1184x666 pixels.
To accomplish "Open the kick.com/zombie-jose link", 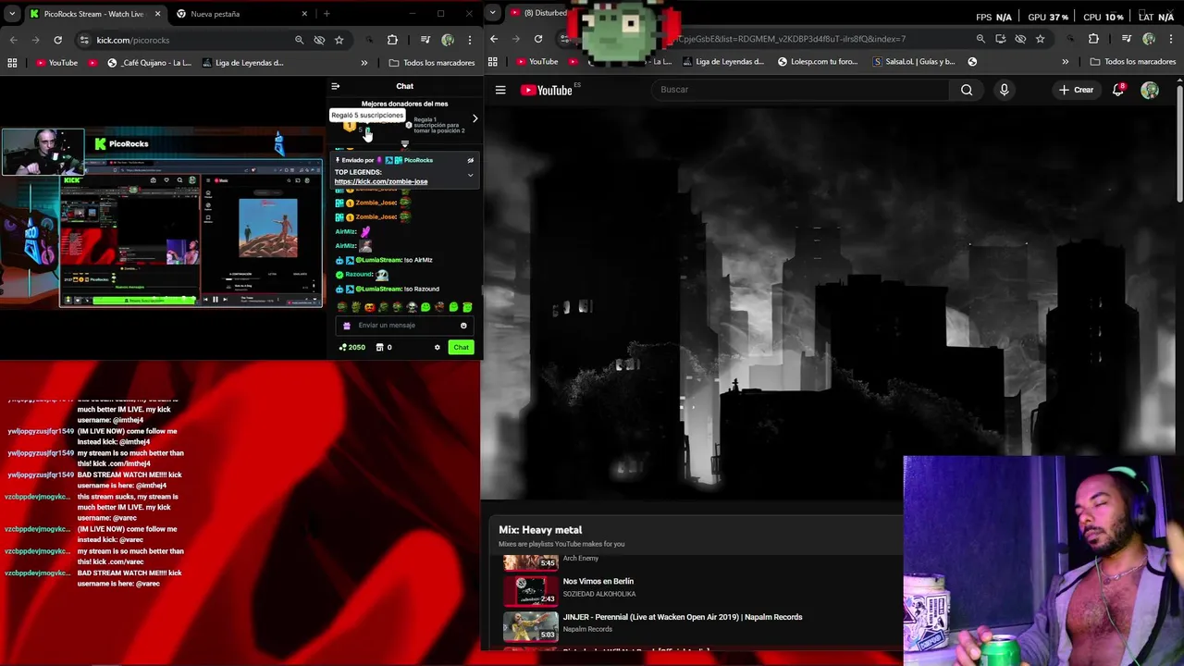I will 381,181.
